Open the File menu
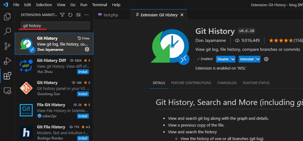The width and height of the screenshot is (303, 141). (16, 5)
